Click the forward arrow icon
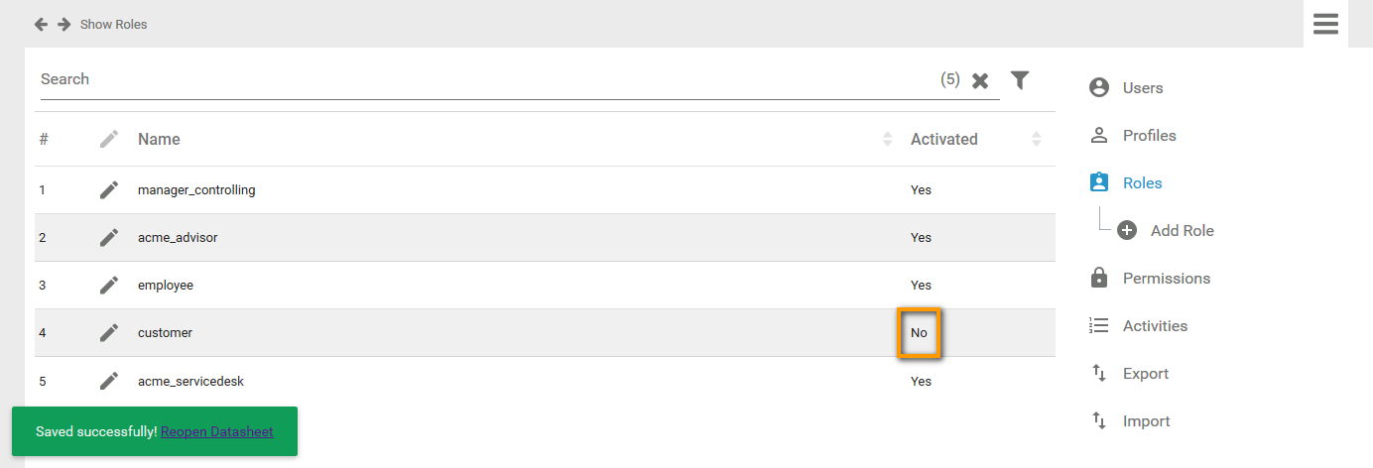 click(63, 24)
